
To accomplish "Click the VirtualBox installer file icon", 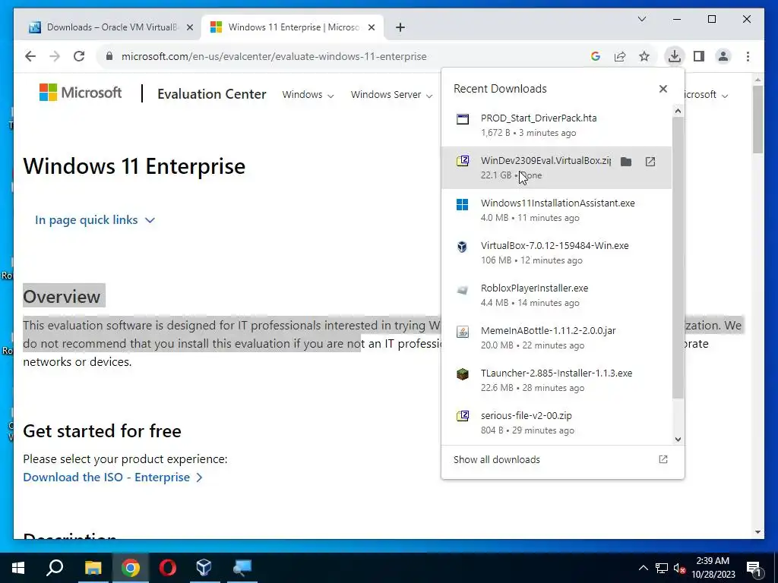I will pos(463,247).
